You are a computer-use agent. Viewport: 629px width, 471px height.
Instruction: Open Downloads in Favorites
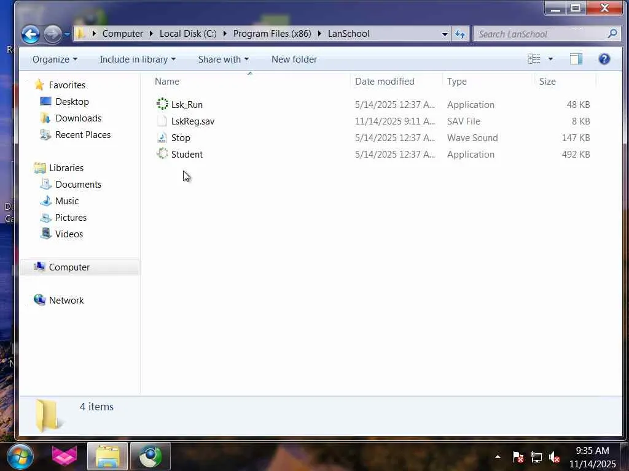coord(78,118)
